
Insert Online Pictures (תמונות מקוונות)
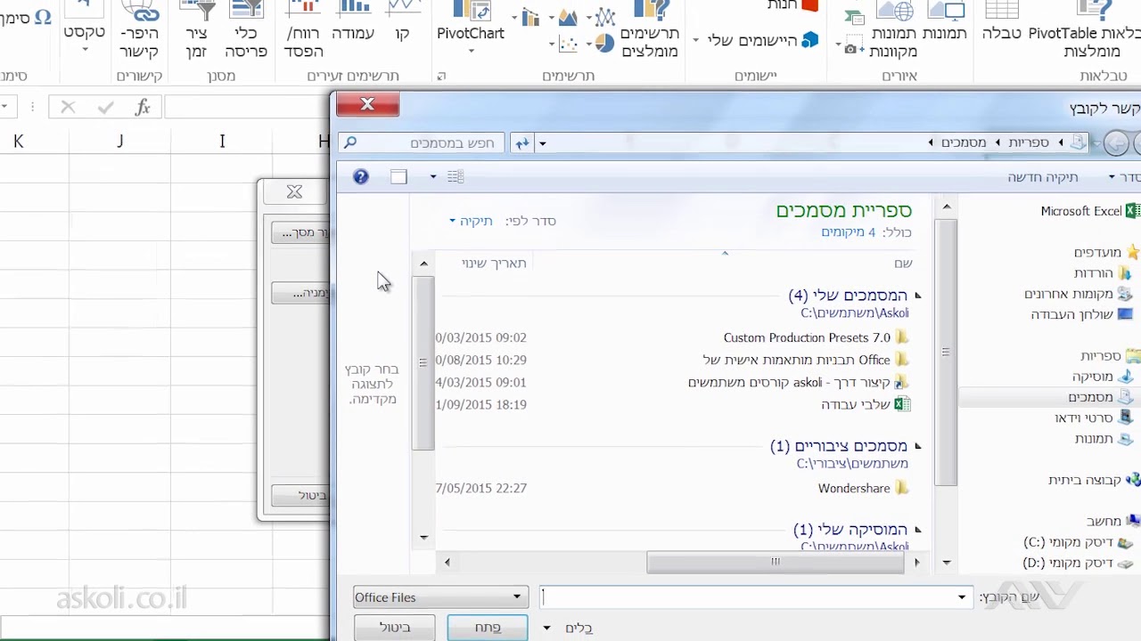[894, 29]
